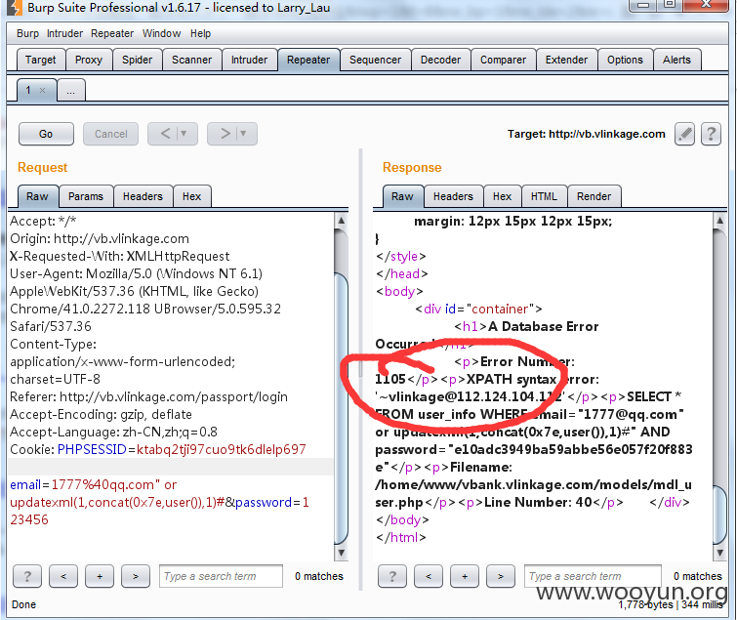Switch to the Spider tab

point(138,60)
